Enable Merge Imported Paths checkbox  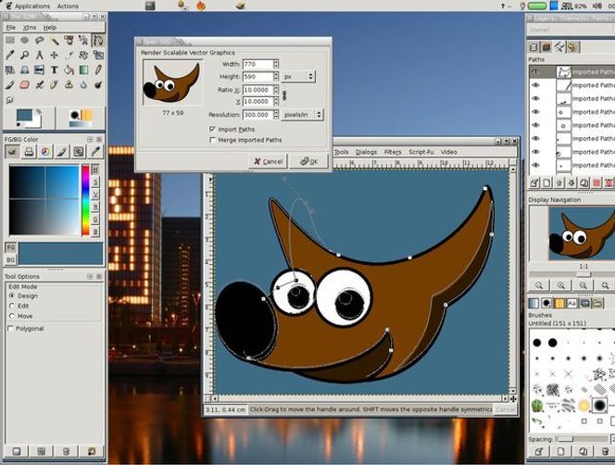213,140
